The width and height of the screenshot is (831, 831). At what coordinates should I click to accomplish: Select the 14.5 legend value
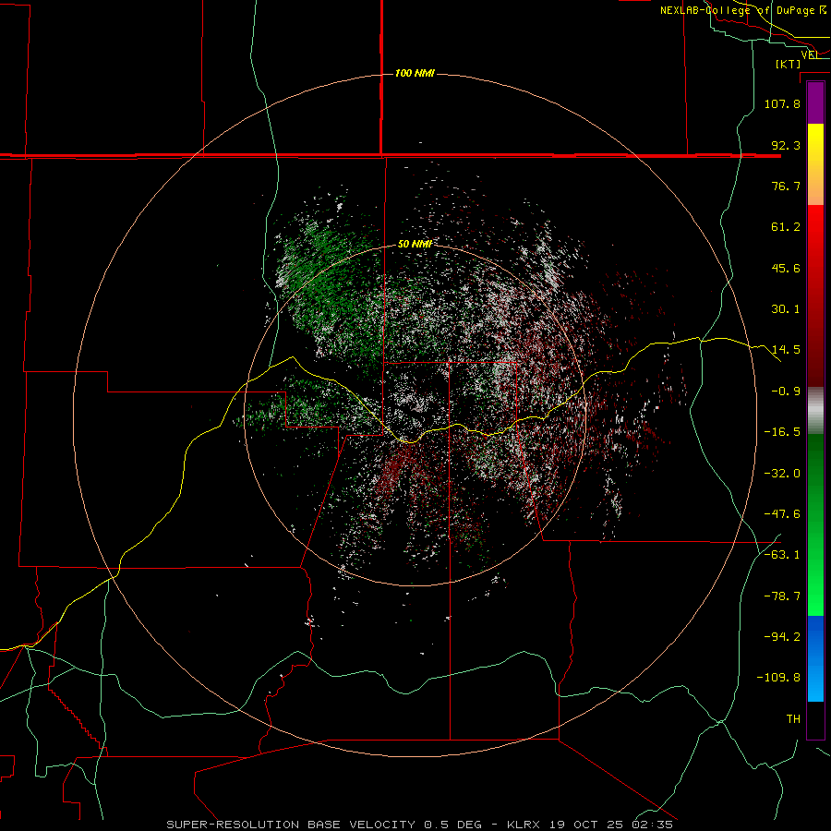click(x=786, y=350)
